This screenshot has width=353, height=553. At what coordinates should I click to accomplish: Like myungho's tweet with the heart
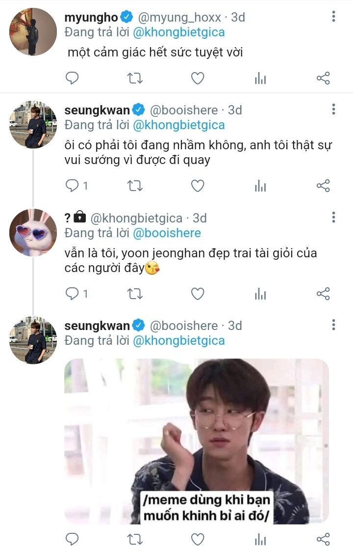point(198,78)
